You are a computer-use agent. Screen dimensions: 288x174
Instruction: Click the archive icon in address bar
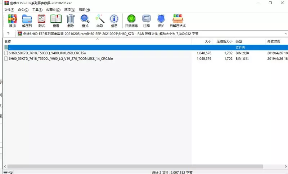click(20, 34)
